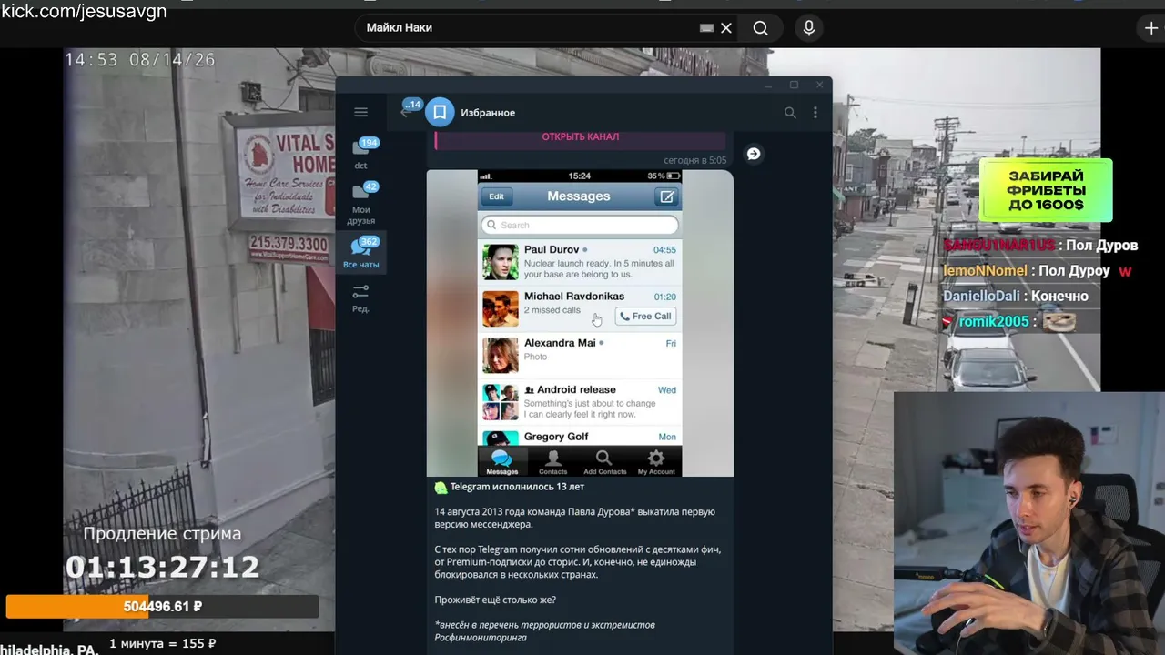Image resolution: width=1165 pixels, height=655 pixels.
Task: Switch to the Add Contacts tab
Action: coord(604,462)
